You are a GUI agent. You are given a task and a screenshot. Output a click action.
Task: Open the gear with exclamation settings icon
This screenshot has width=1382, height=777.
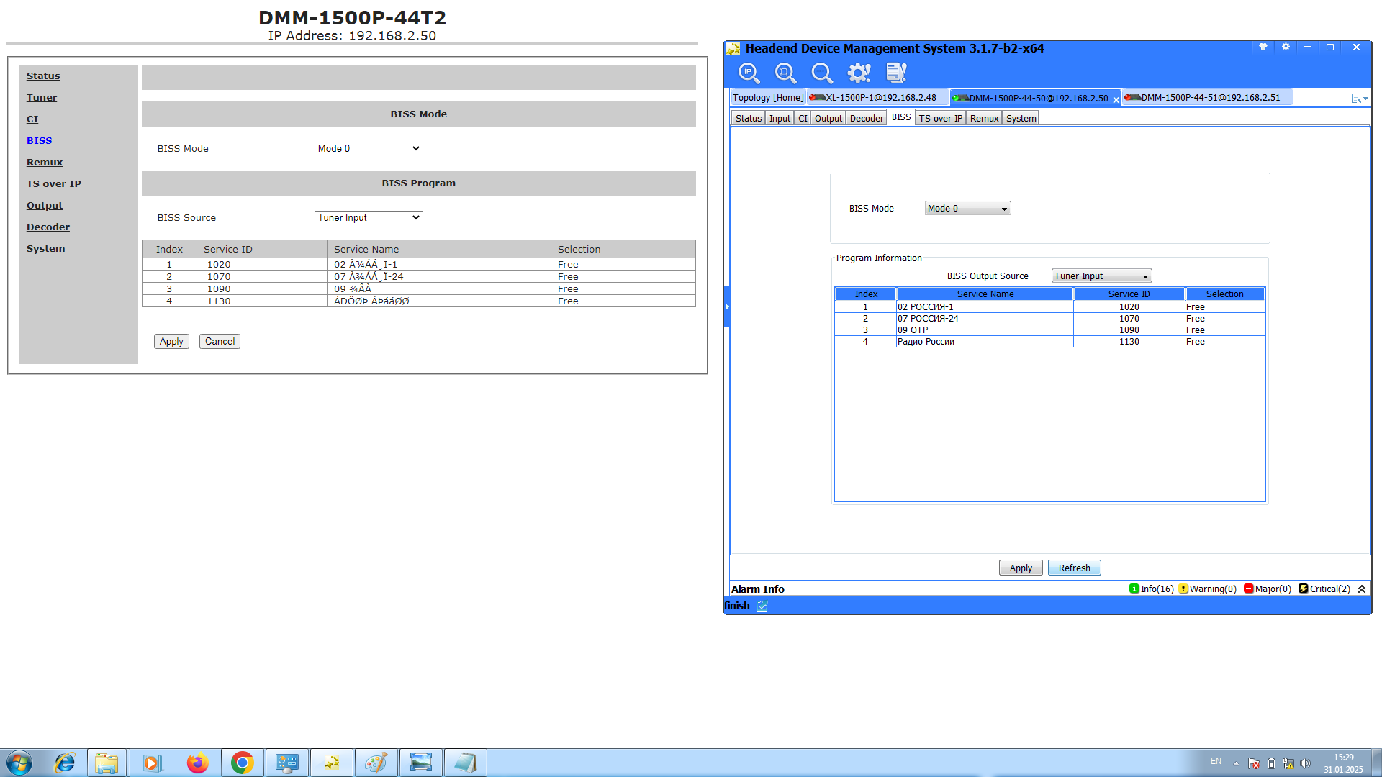pyautogui.click(x=859, y=73)
